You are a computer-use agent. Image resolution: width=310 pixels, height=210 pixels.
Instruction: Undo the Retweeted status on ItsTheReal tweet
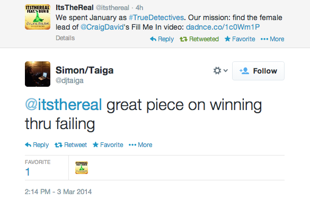click(x=199, y=39)
